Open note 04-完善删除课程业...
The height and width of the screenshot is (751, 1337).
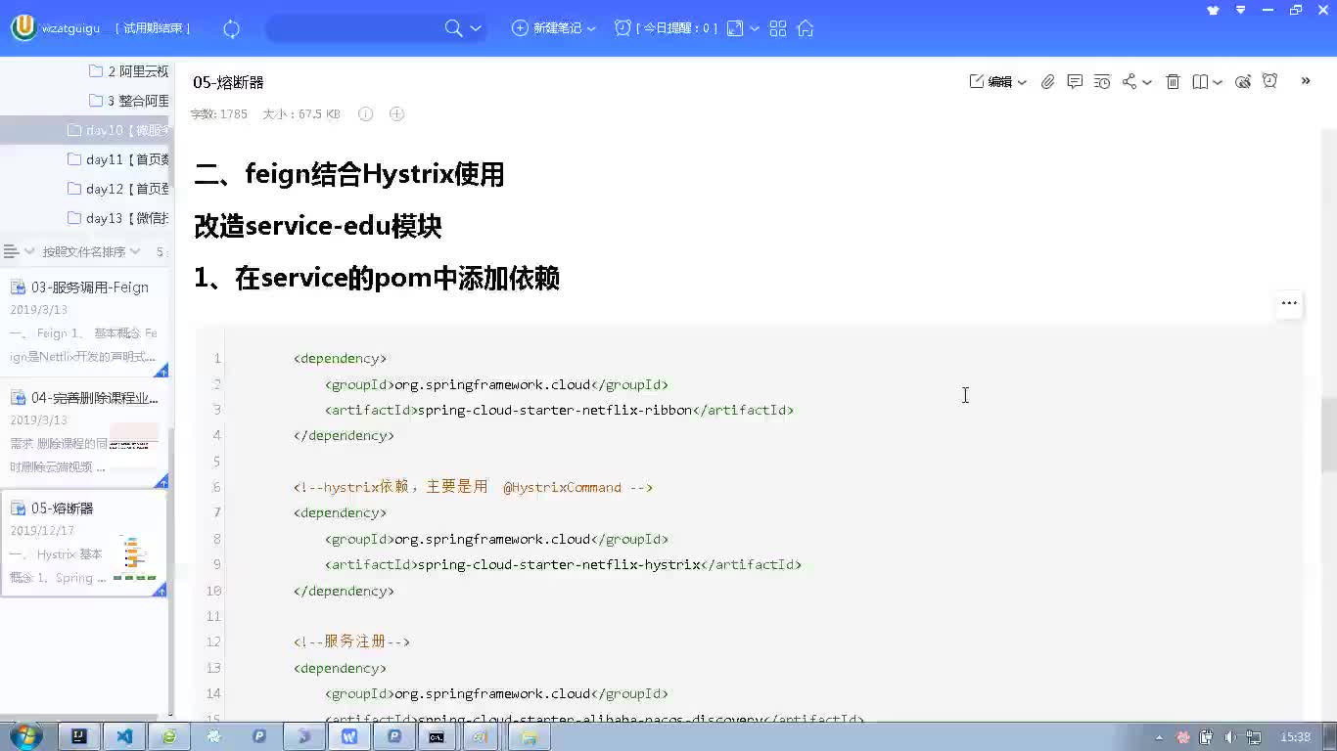tap(84, 432)
